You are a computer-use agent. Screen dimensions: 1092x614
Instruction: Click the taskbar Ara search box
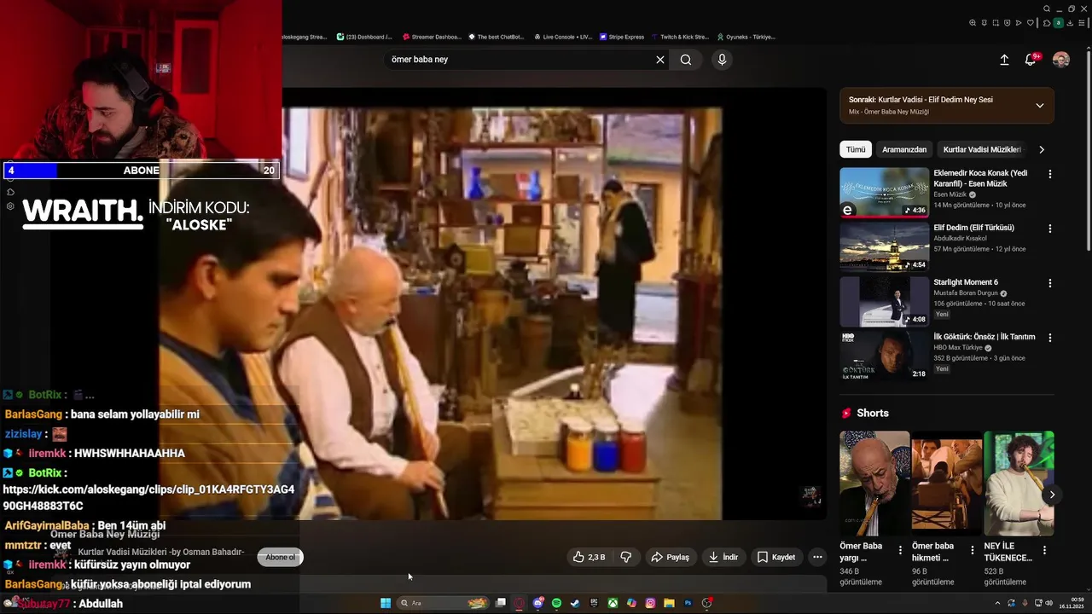click(443, 603)
